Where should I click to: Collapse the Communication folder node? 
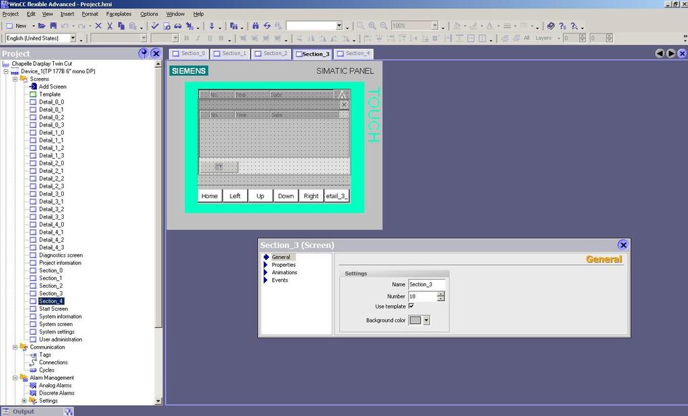coord(15,347)
